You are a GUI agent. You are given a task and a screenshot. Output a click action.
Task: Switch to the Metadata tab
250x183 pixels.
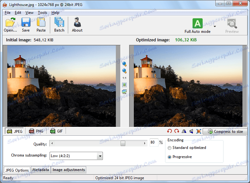pyautogui.click(x=41, y=170)
